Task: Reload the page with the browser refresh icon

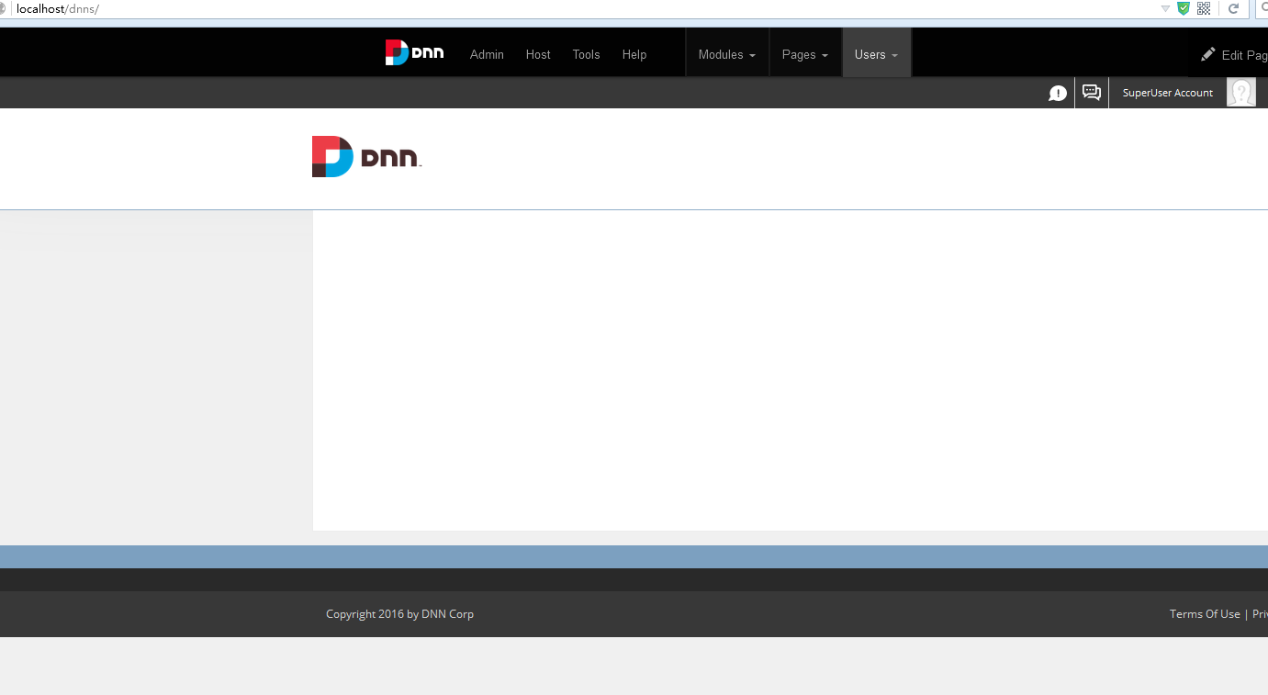Action: pos(1233,8)
